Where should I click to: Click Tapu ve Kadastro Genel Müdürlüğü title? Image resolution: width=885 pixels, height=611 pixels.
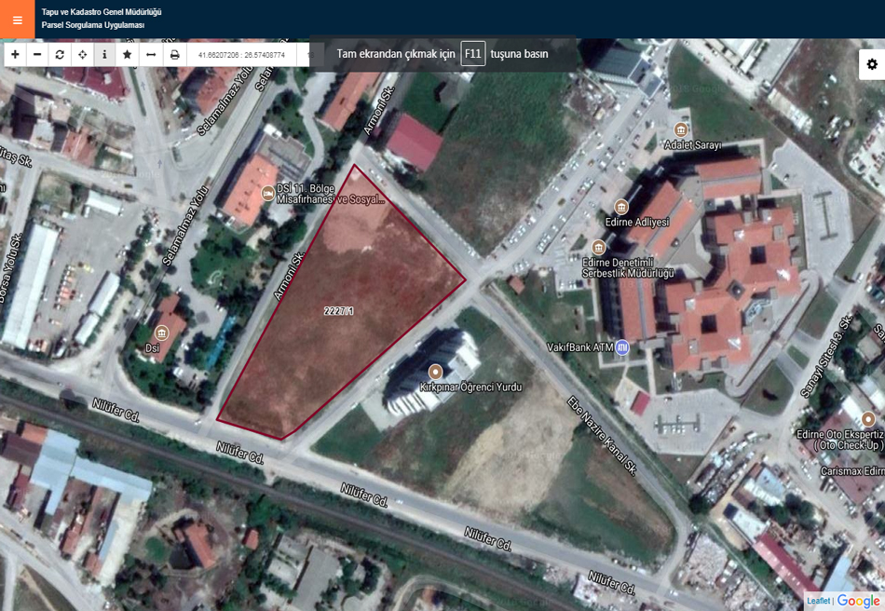(x=102, y=12)
